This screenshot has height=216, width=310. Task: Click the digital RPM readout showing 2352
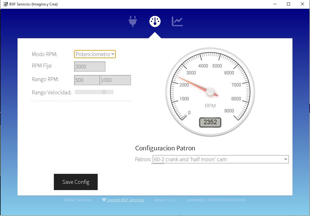pos(210,122)
